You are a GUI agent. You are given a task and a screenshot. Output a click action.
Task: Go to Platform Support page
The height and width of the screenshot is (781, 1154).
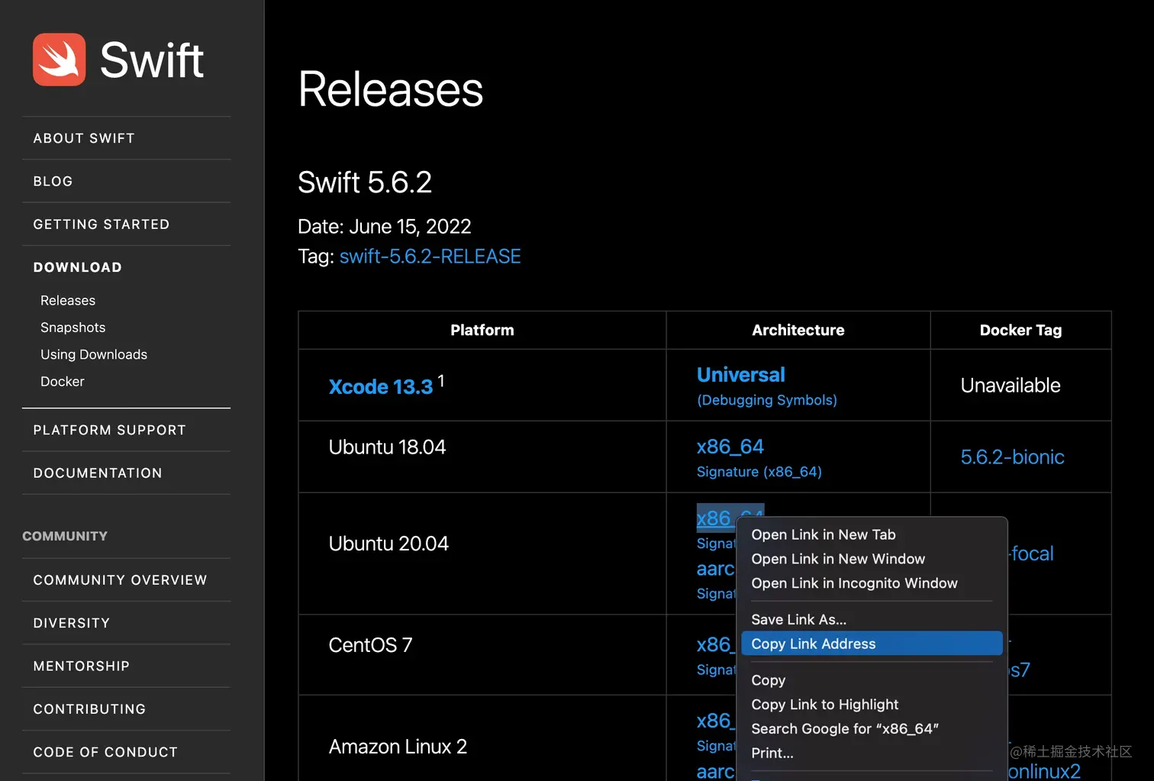[x=110, y=430]
